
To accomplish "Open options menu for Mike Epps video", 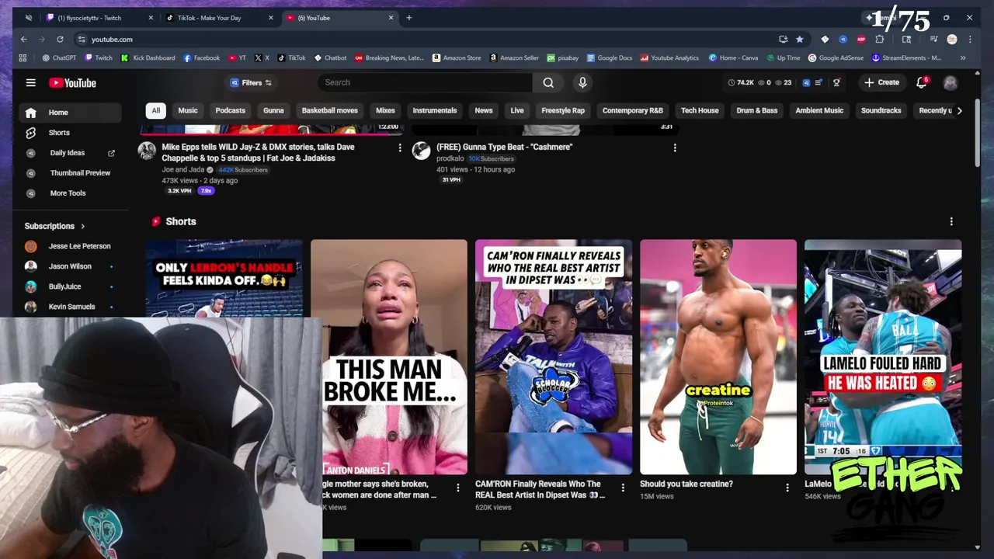I will [x=400, y=148].
